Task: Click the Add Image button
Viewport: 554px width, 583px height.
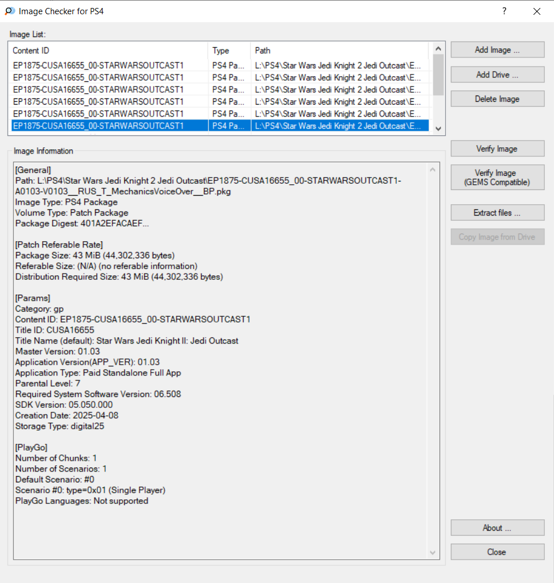Action: 497,50
